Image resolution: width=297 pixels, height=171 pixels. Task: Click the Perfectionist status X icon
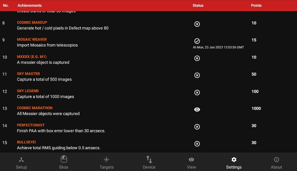(197, 127)
